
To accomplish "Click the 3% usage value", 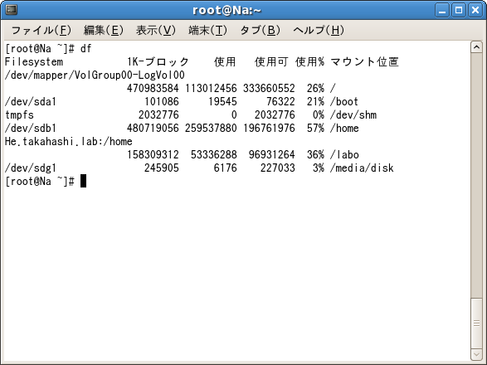I will pos(319,168).
